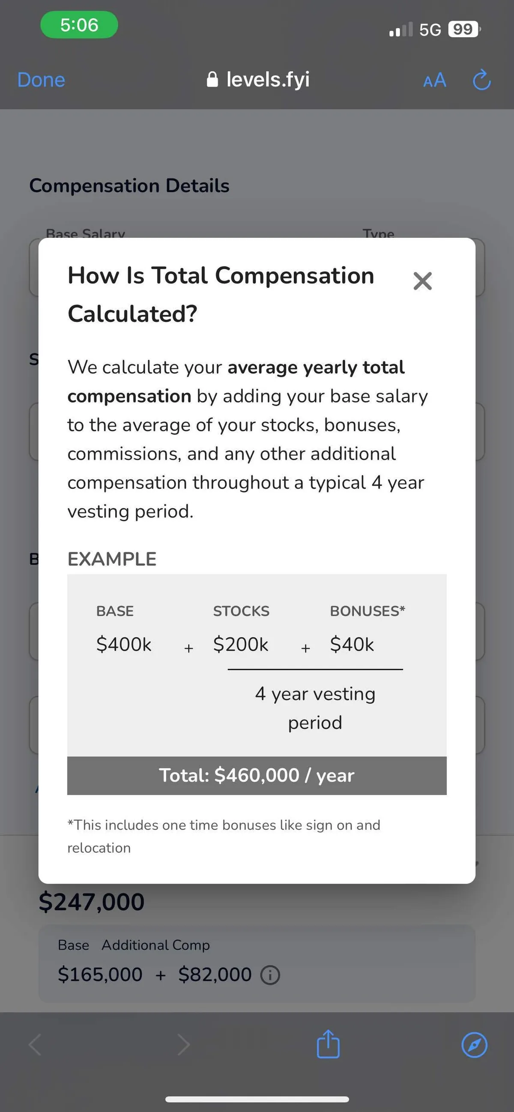Go forward with the right chevron
514x1112 pixels.
[x=184, y=1045]
